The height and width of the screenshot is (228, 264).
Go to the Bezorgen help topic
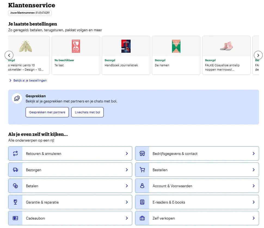pyautogui.click(x=70, y=170)
